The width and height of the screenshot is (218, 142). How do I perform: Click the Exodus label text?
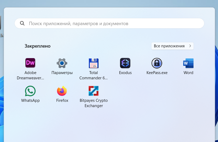[x=125, y=73]
